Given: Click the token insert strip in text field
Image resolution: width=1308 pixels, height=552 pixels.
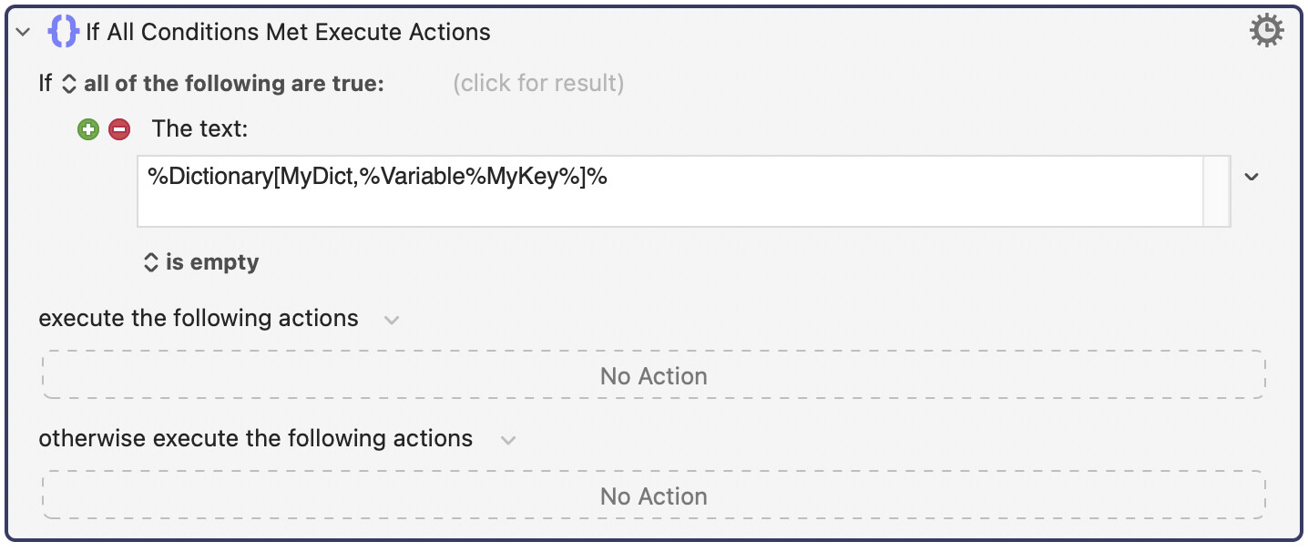Looking at the screenshot, I should click(x=1217, y=191).
